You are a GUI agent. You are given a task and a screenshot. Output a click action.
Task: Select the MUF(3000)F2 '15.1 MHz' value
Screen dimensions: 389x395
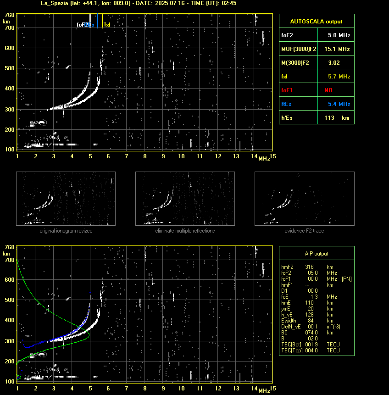click(x=337, y=49)
